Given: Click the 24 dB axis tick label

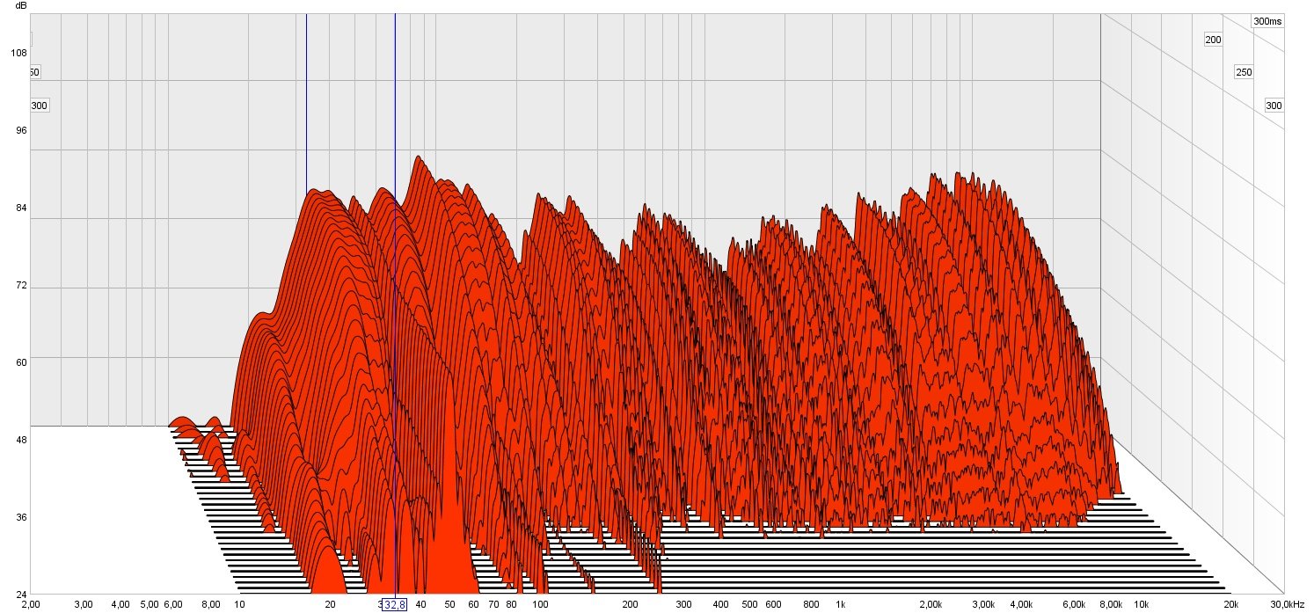Looking at the screenshot, I should (x=21, y=595).
